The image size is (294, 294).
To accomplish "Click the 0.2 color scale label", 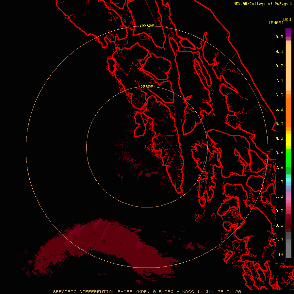I will pyautogui.click(x=279, y=211).
